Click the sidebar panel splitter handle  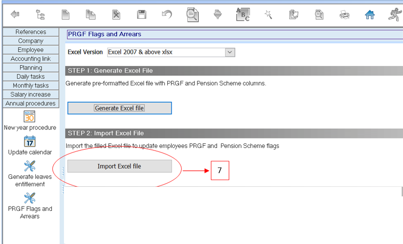click(x=63, y=179)
